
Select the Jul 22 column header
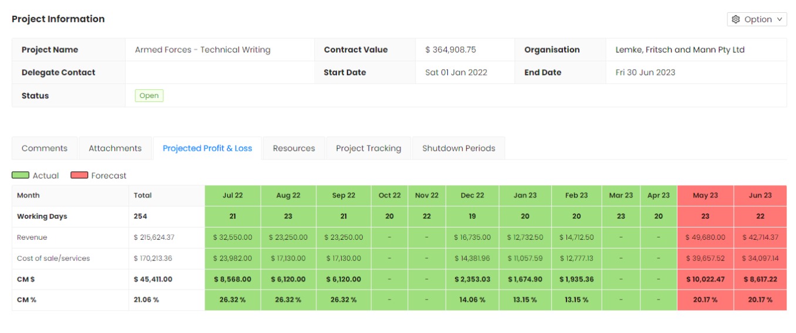232,195
